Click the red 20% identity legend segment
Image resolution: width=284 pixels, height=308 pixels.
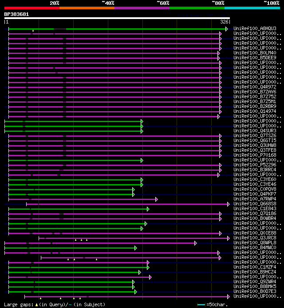point(32,8)
